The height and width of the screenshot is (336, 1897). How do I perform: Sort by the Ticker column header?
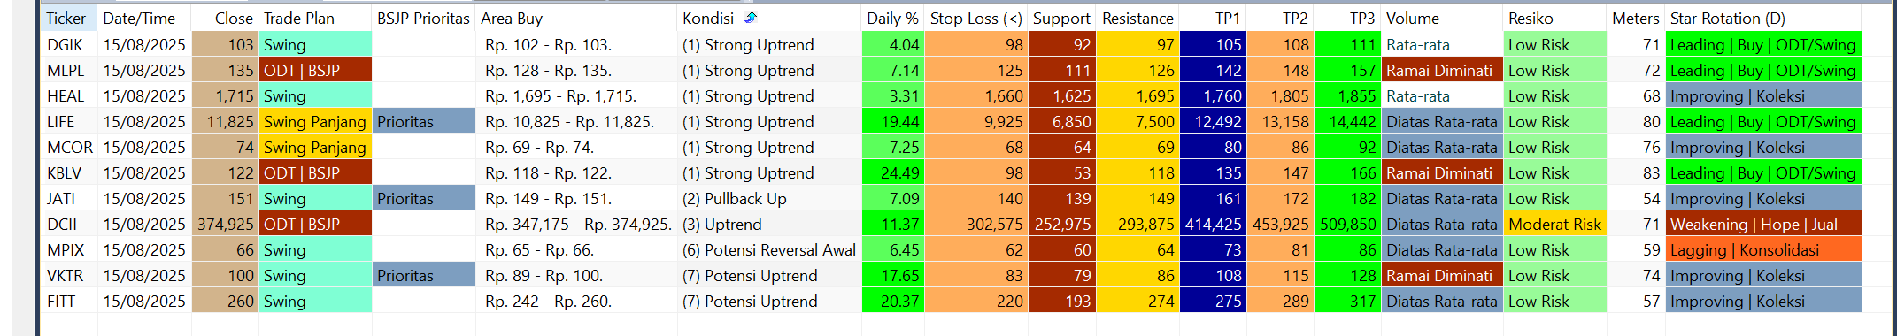pyautogui.click(x=69, y=19)
